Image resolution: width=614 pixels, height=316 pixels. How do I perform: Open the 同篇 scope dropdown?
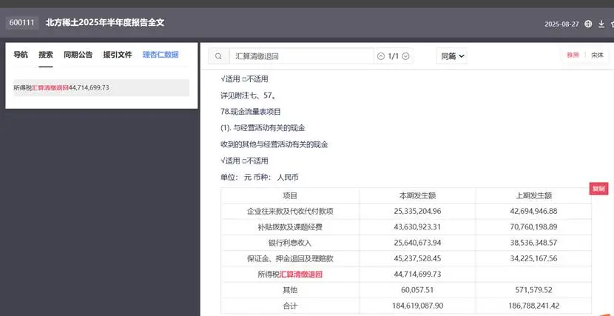[x=452, y=56]
